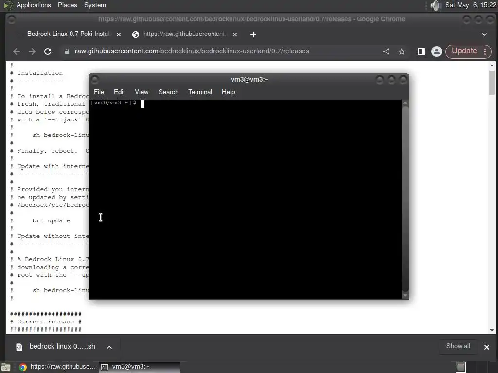Screen dimensions: 498x373
Task: Click the terminal window menu button
Action: (95, 79)
